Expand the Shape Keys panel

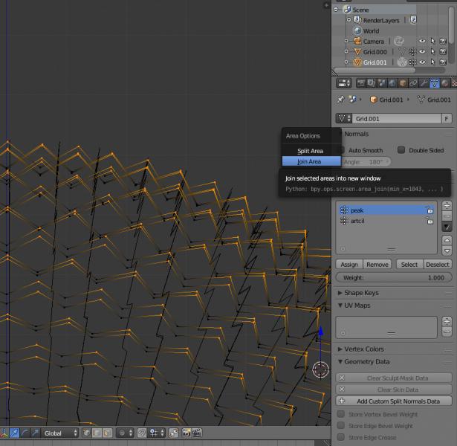point(361,293)
